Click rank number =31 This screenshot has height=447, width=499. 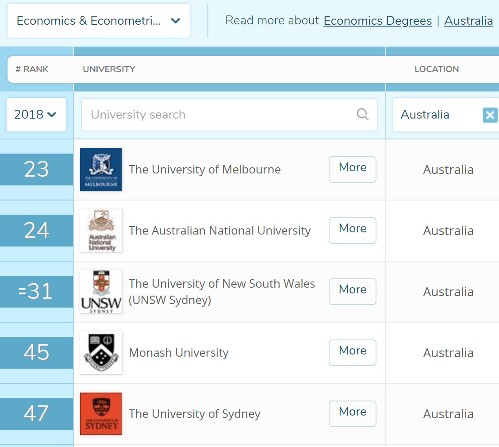[36, 291]
